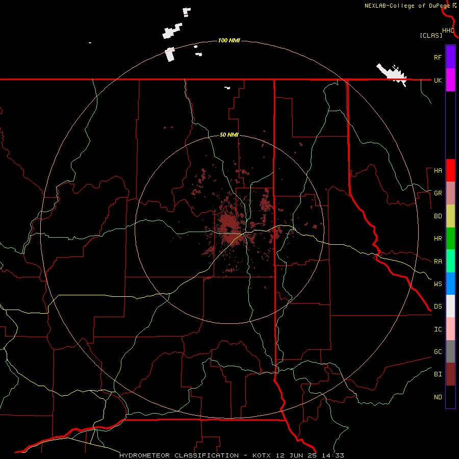This screenshot has height=459, width=459.
Task: Click the RF purple legend swatch
Action: coord(450,57)
